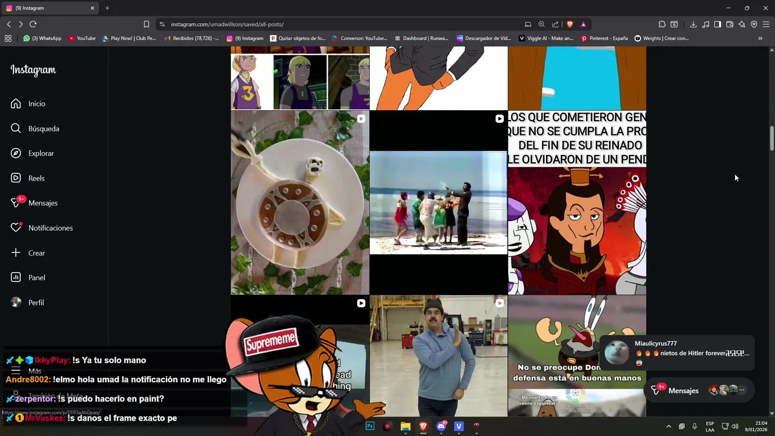Open the skull plate saved post
This screenshot has height=436, width=775.
pyautogui.click(x=300, y=202)
